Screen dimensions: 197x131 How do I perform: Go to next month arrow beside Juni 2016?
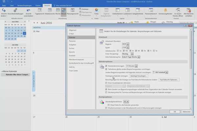(x=37, y=23)
